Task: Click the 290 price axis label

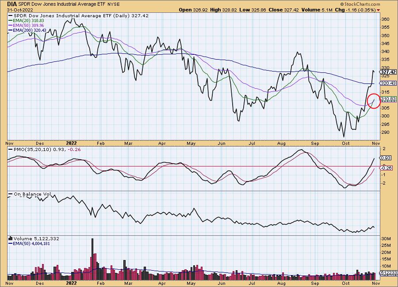Action: pos(385,132)
